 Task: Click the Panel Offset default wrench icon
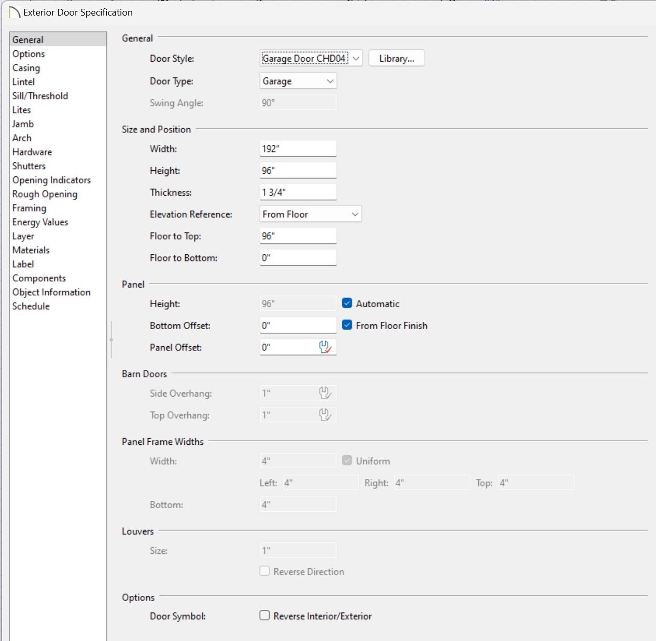(x=325, y=347)
